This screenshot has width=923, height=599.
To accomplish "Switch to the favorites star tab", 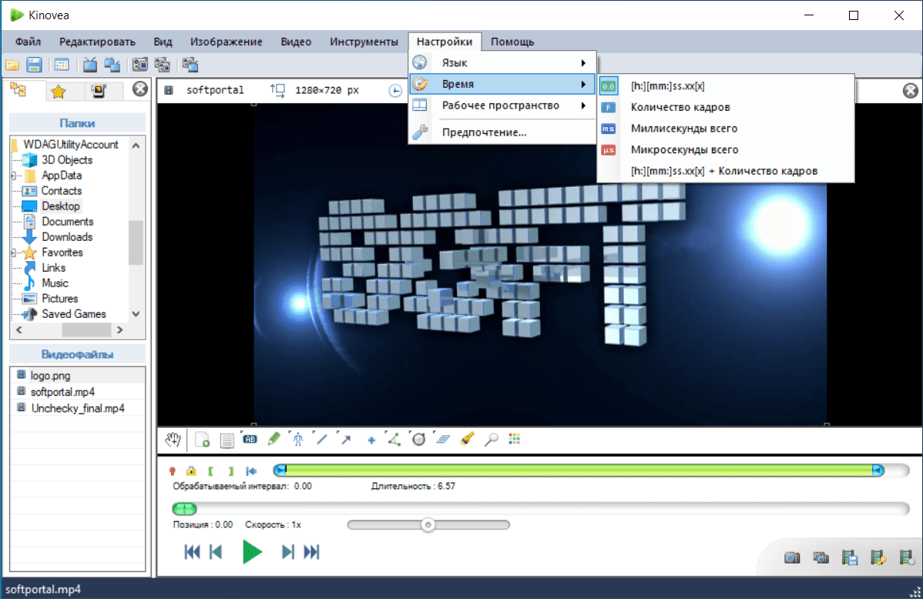I will pos(59,91).
